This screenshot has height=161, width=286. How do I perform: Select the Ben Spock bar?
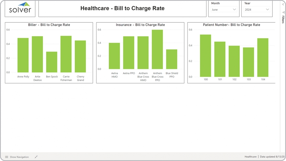[x=52, y=62]
